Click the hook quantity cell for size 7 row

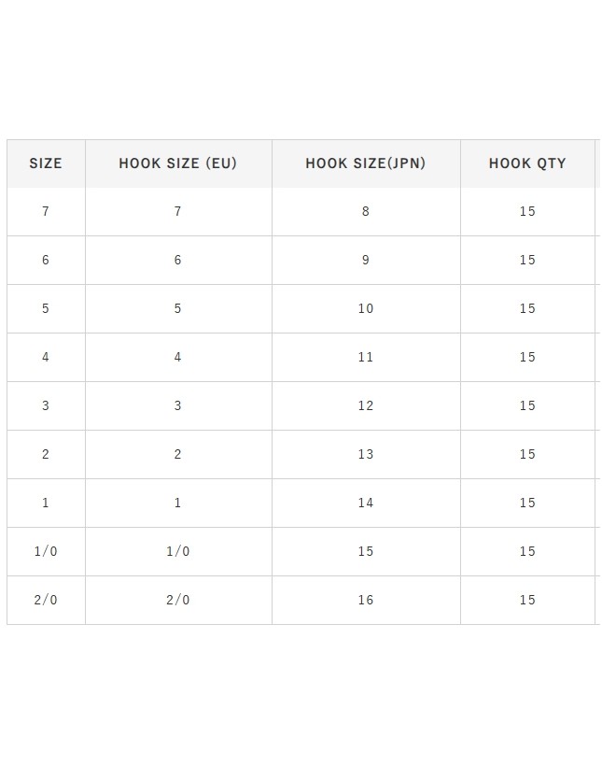click(x=527, y=212)
